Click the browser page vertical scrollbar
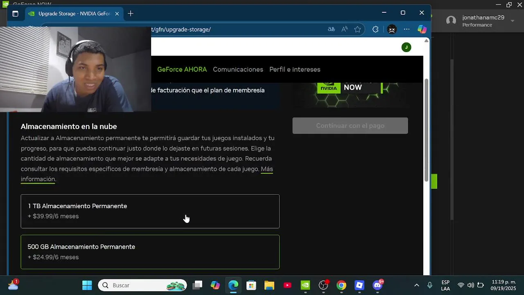524x295 pixels. [426, 130]
